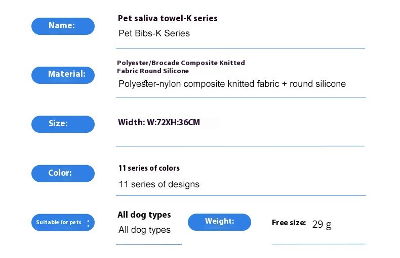Viewport: 400px width, 258px height.
Task: Click the regular-weight All dog types text
Action: [144, 230]
